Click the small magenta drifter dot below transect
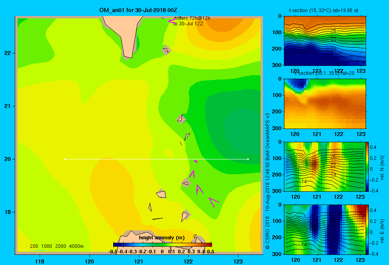The image size is (389, 265). [x=196, y=161]
